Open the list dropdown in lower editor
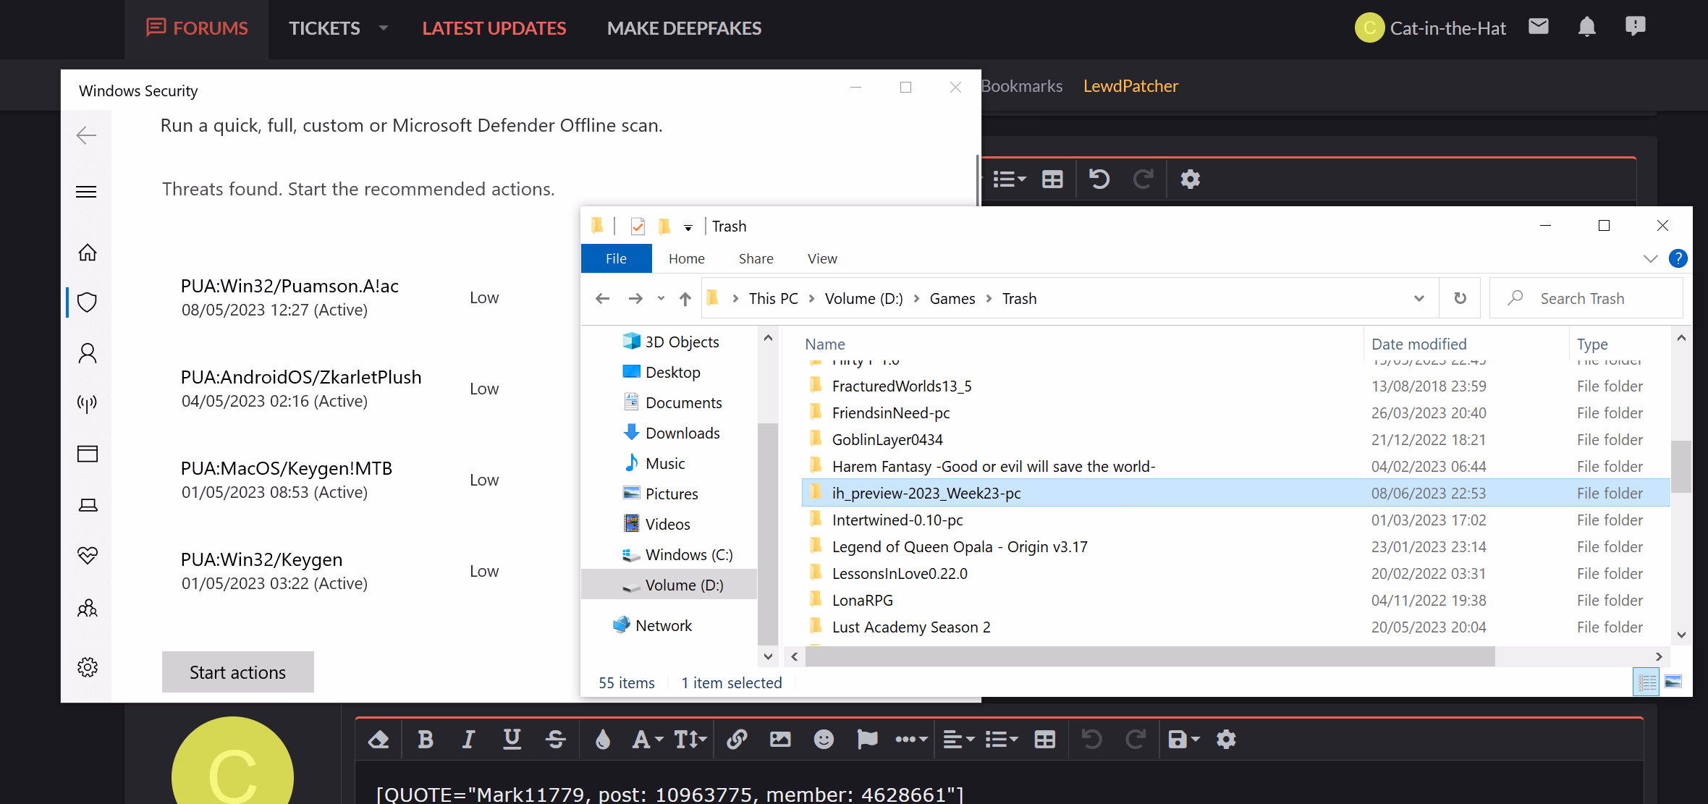Viewport: 1708px width, 804px height. pyautogui.click(x=1002, y=739)
